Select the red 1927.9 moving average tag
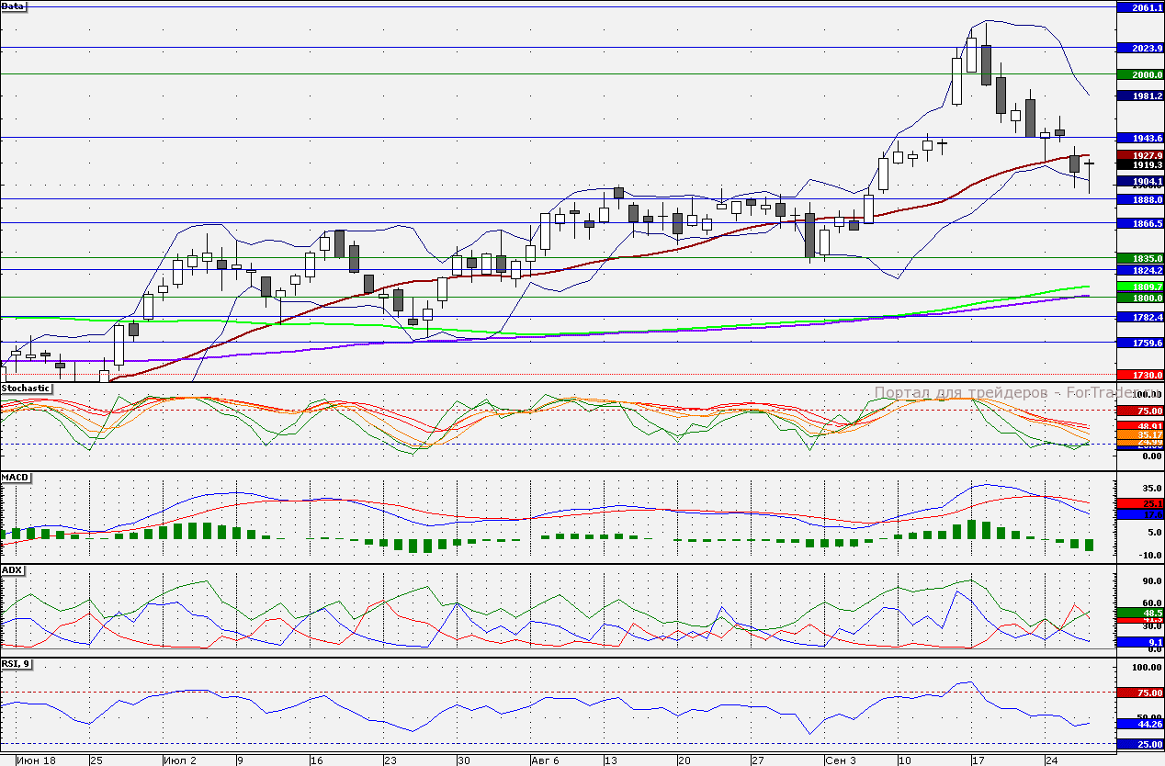Screen dimensions: 1165x766 pos(1140,155)
